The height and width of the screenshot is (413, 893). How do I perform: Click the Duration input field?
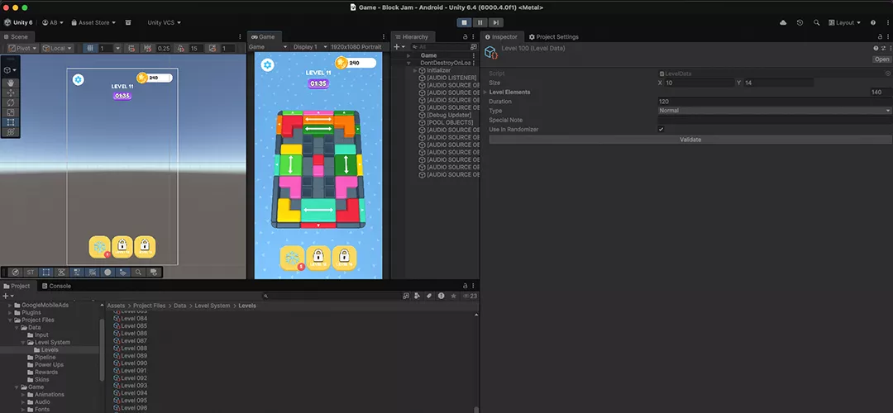[x=773, y=101]
